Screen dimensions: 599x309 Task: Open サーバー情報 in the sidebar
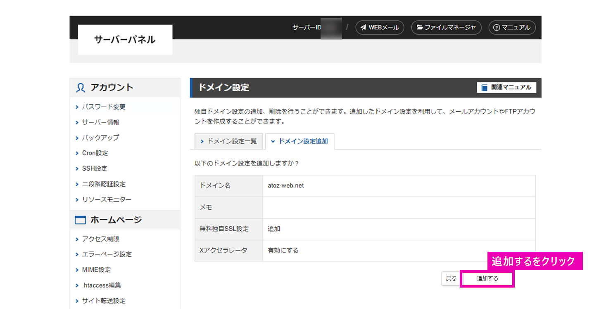tap(100, 122)
